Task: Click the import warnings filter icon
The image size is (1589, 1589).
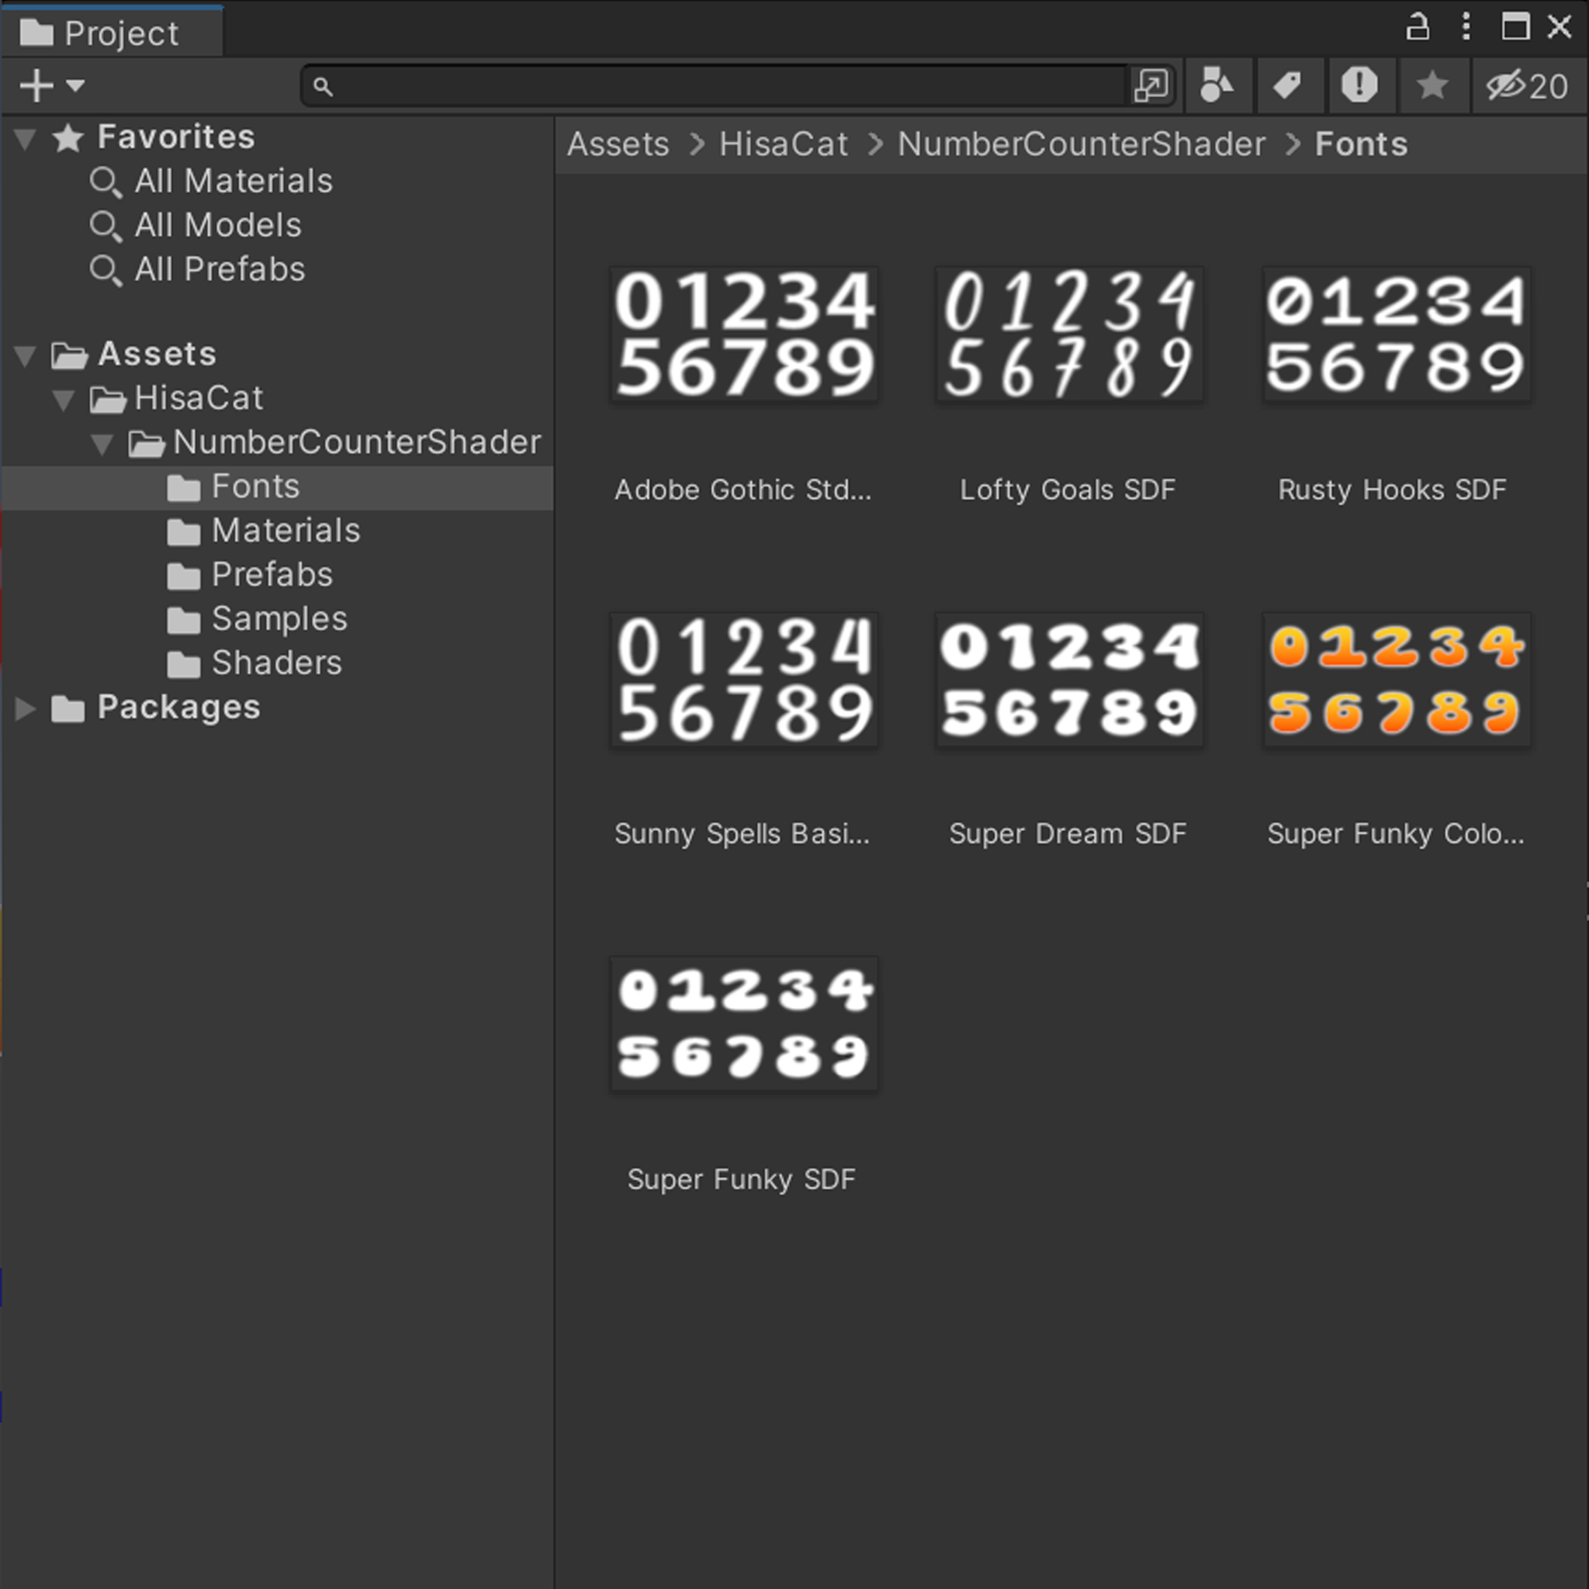Action: (x=1359, y=85)
